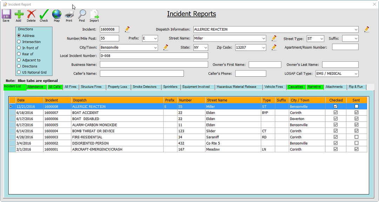Click the pencil edit icon beside Incident number
The height and width of the screenshot is (202, 379).
coord(127,29)
